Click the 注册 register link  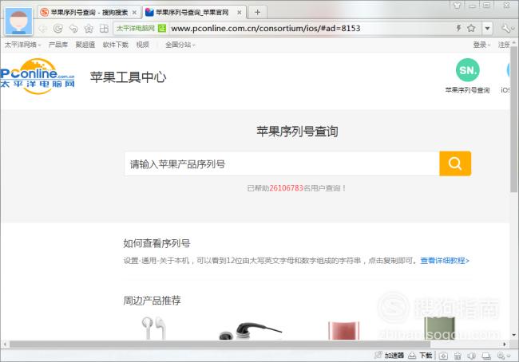504,45
